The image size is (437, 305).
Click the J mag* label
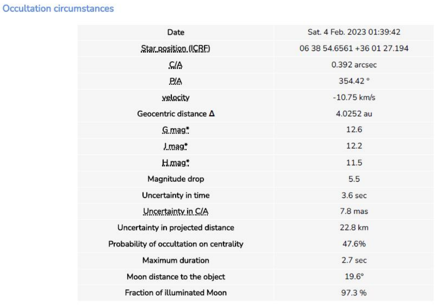176,146
